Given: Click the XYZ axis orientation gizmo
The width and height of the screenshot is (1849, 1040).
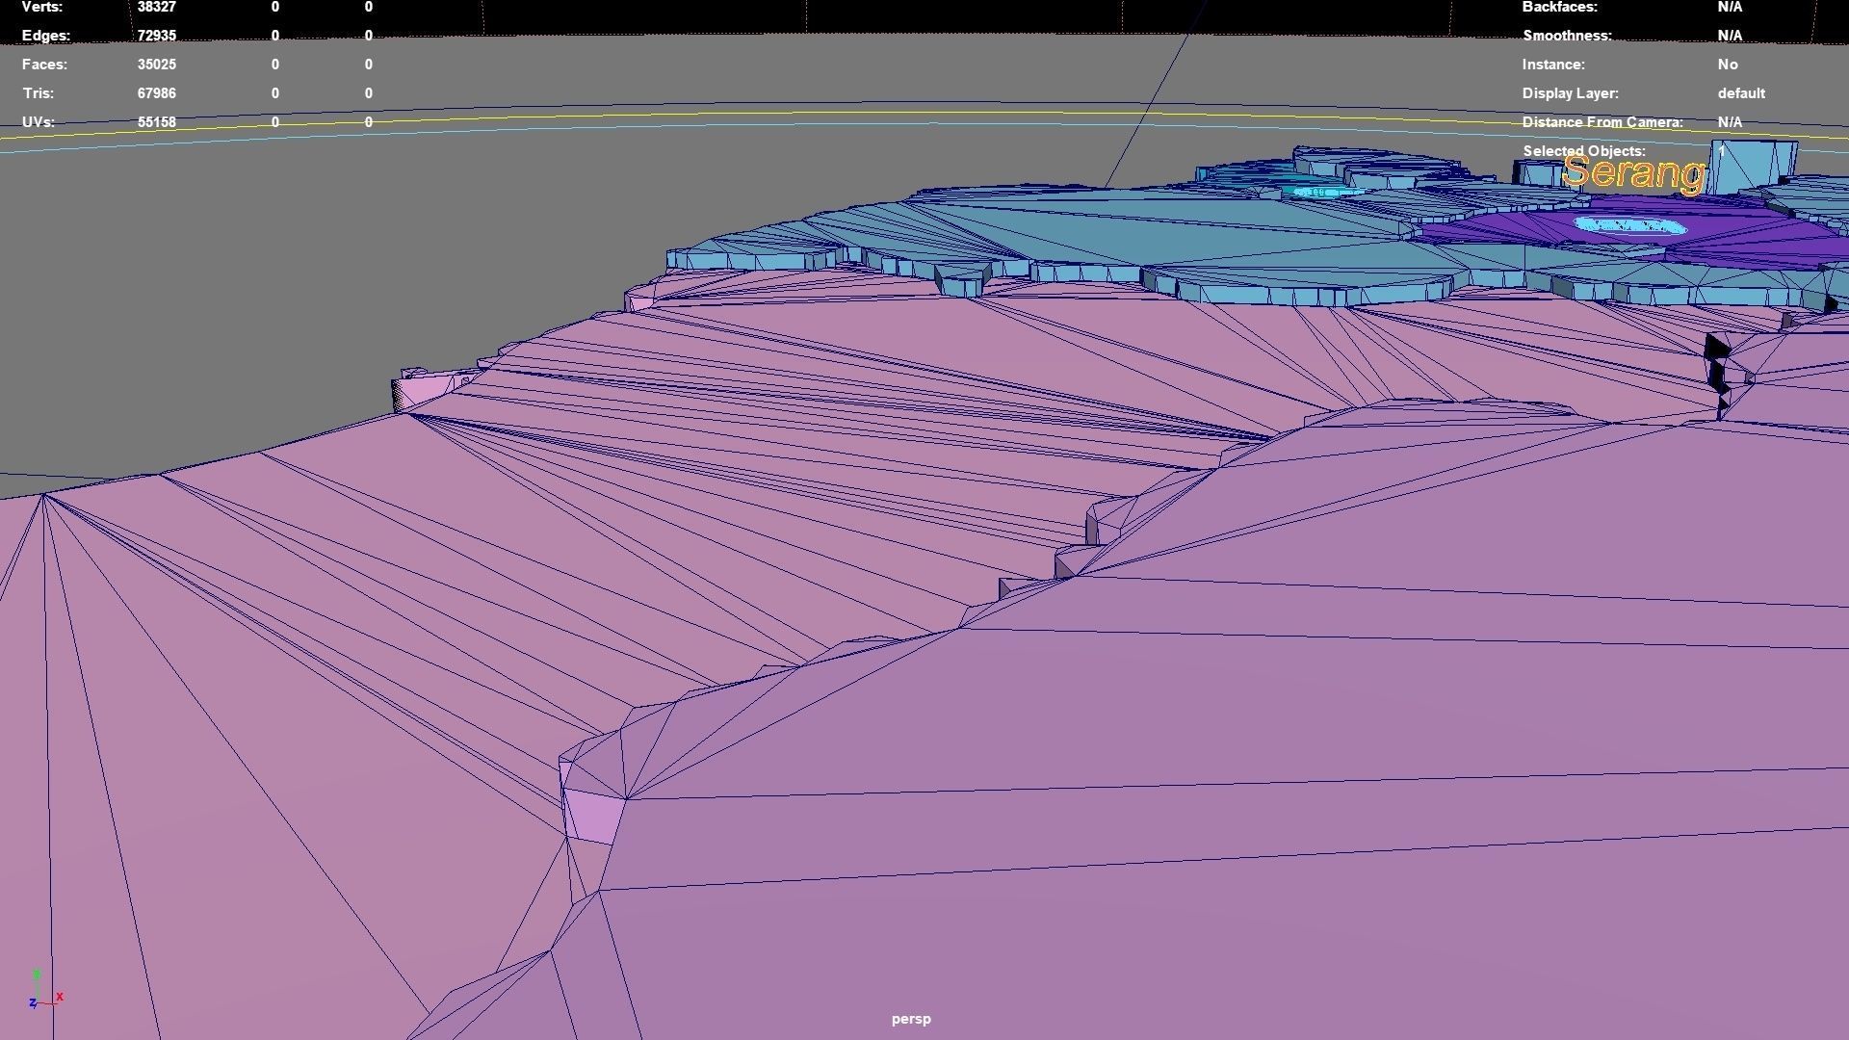Looking at the screenshot, I should point(45,991).
